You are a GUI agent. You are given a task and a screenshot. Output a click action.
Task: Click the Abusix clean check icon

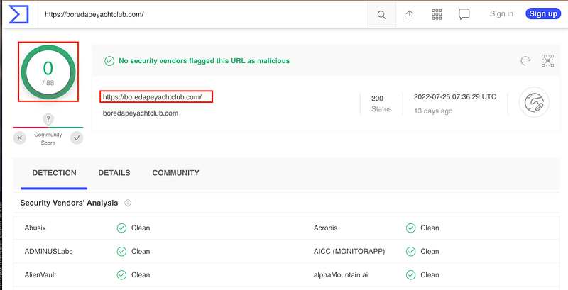coord(121,228)
